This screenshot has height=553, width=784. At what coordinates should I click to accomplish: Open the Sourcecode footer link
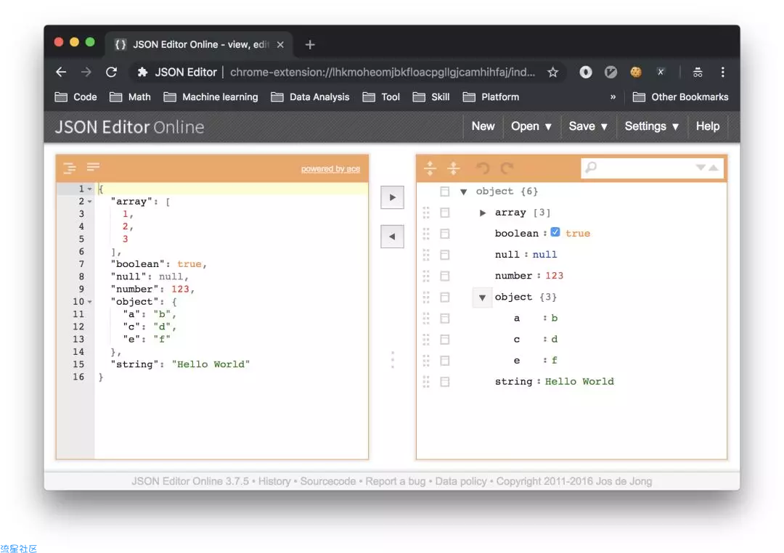click(x=328, y=481)
